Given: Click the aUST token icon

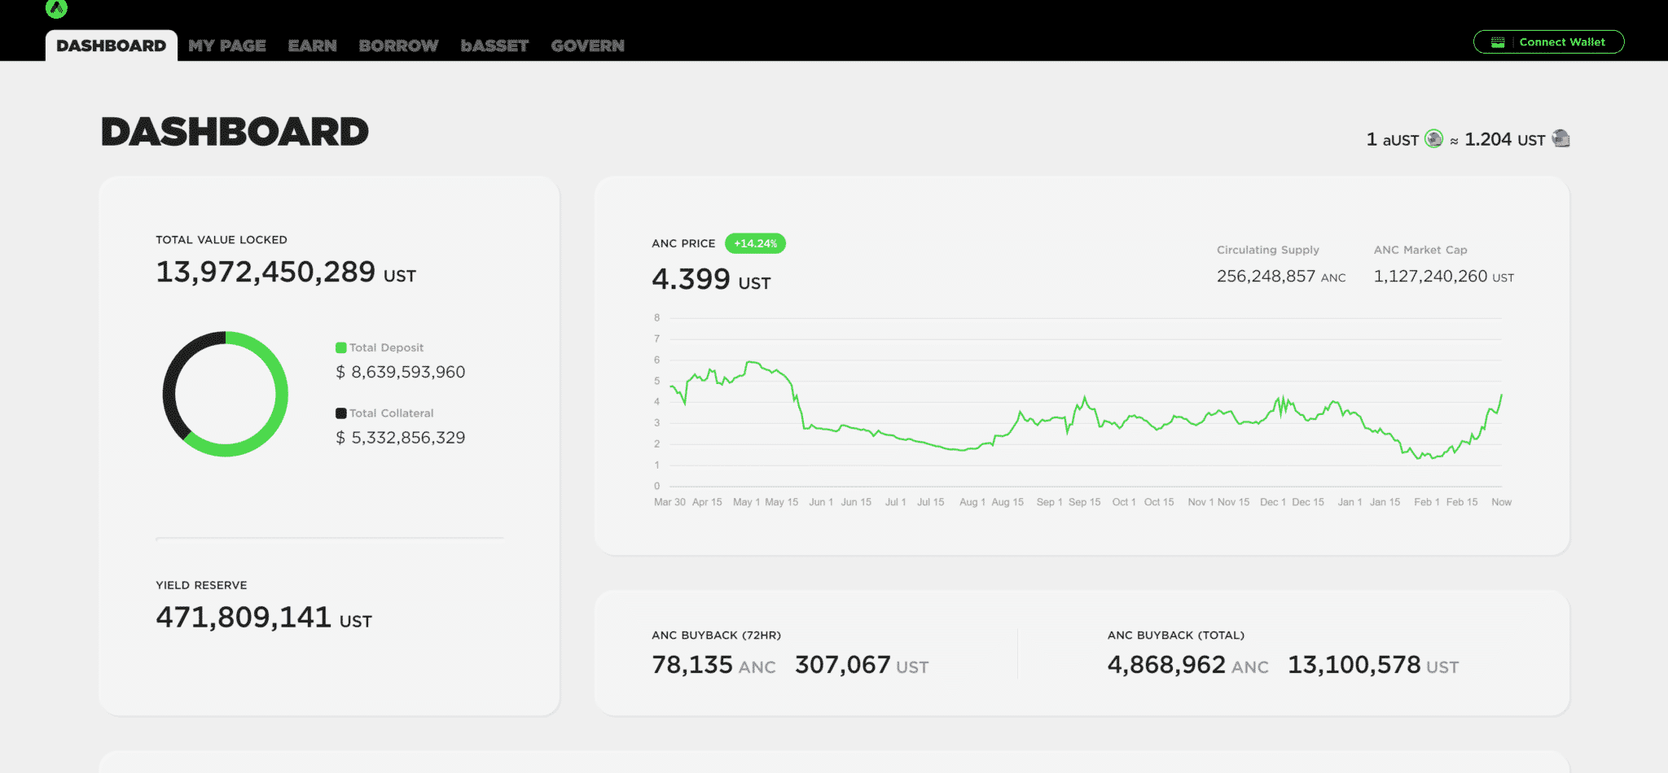Looking at the screenshot, I should [x=1433, y=139].
